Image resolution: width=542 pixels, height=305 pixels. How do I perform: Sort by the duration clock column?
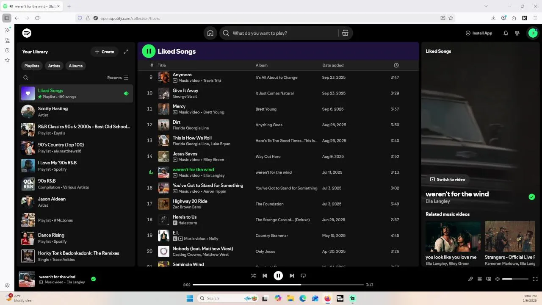coord(396,65)
